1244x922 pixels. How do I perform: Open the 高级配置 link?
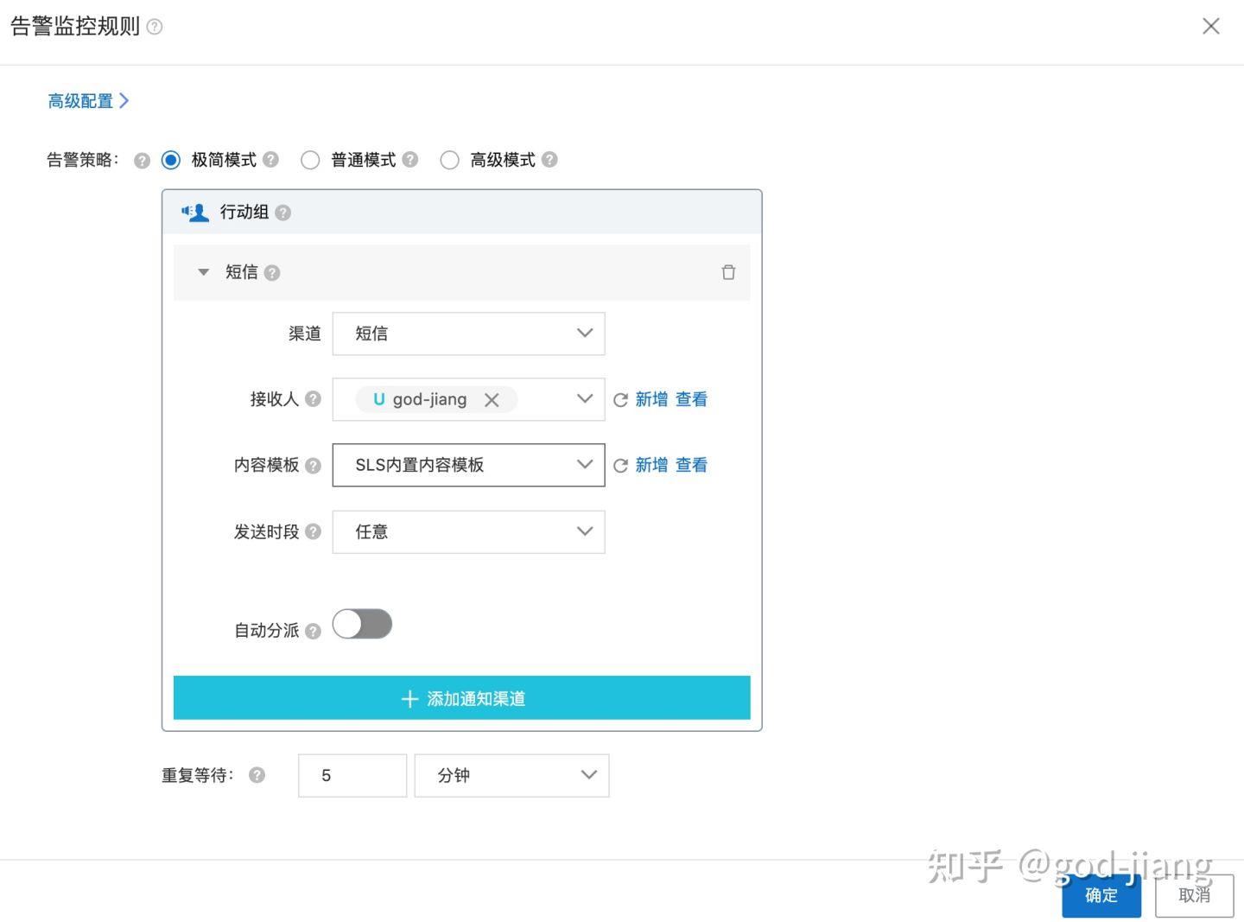[x=88, y=101]
